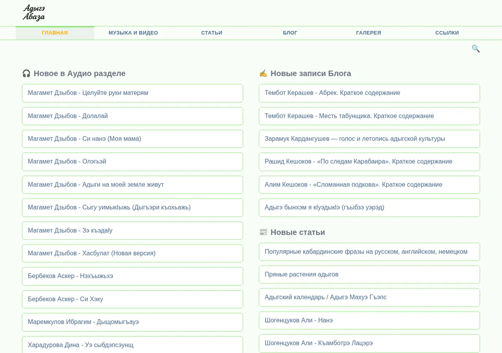Go to the Блог tab
Image resolution: width=502 pixels, height=353 pixels.
point(290,33)
